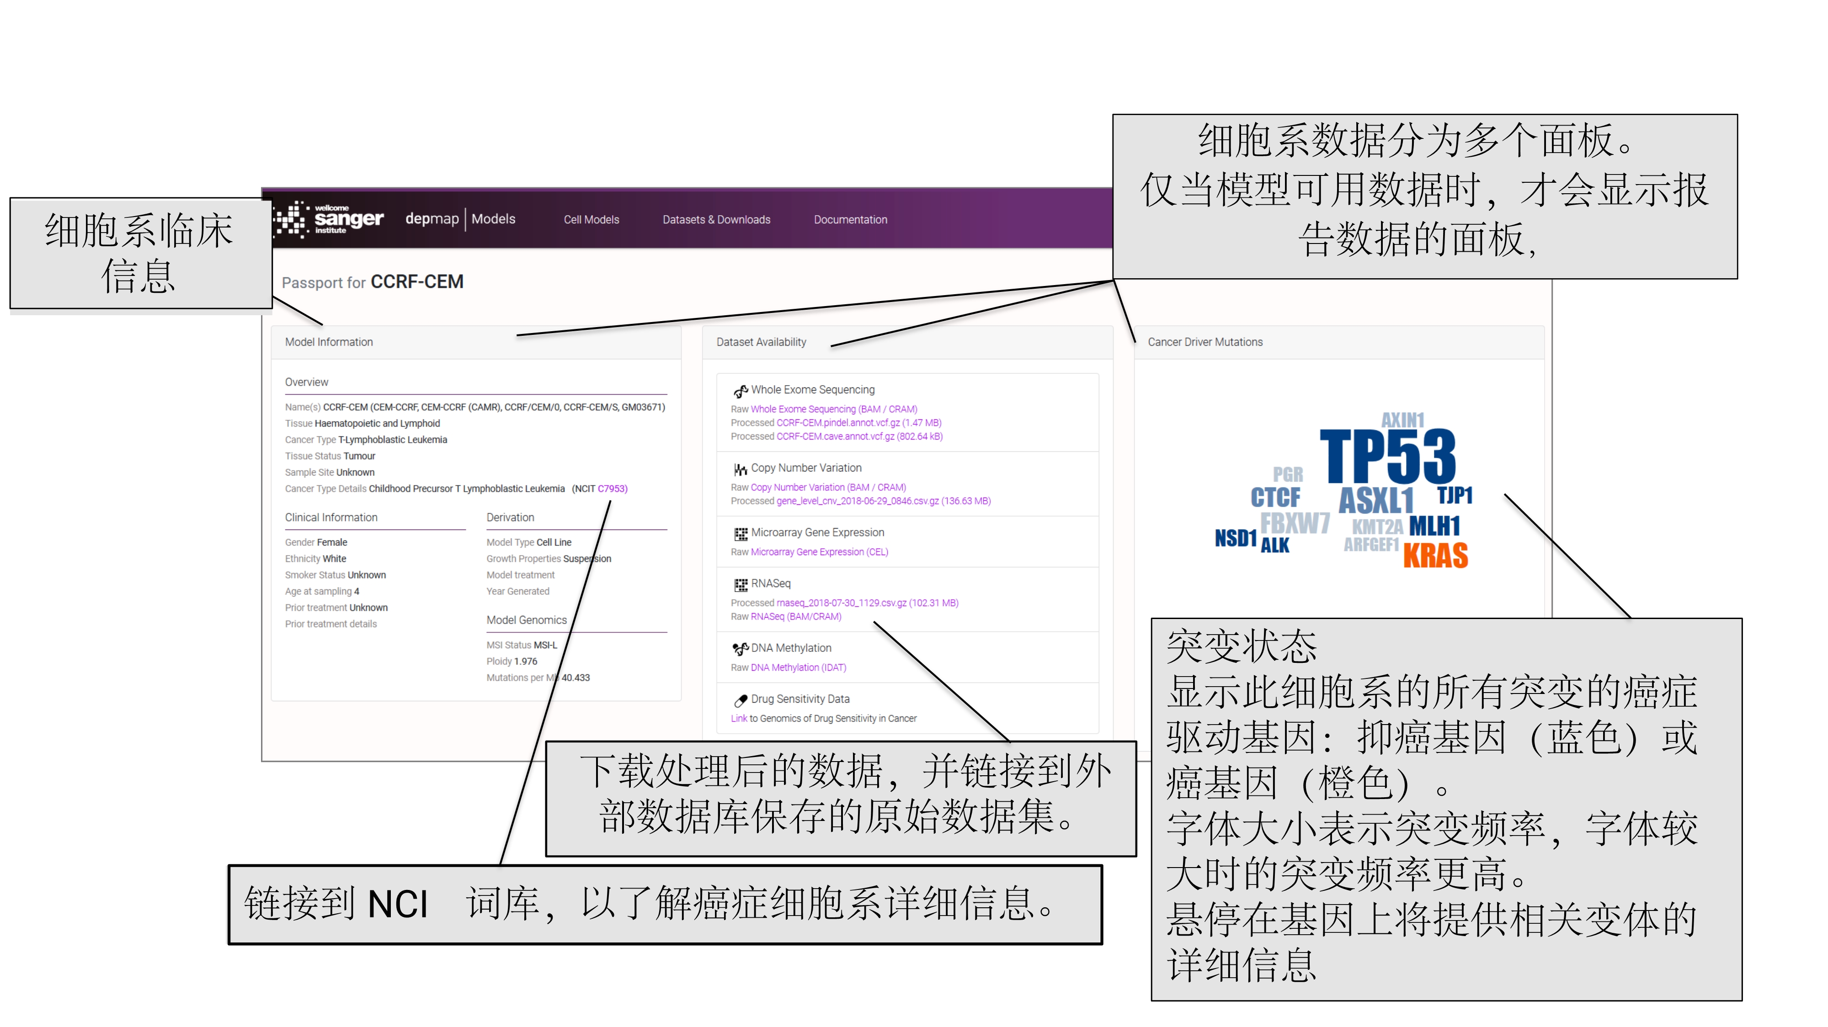Screen dimensions: 1828x1027
Task: Open the Documentation menu
Action: pos(850,220)
